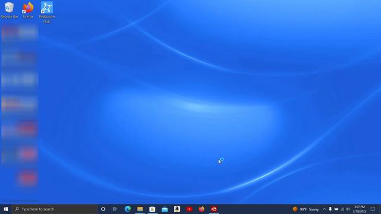Switch to the red eye app on taskbar
This screenshot has height=214, width=381.
(x=214, y=209)
